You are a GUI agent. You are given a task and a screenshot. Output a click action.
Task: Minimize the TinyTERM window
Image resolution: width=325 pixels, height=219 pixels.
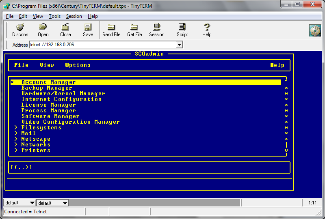(x=286, y=4)
